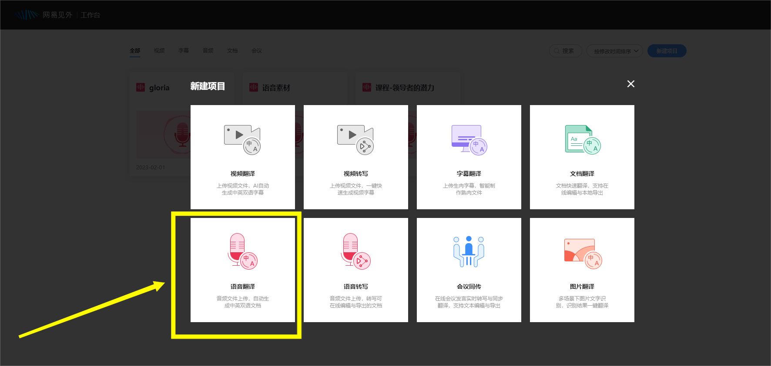Click the 工作台 header link

coord(91,15)
